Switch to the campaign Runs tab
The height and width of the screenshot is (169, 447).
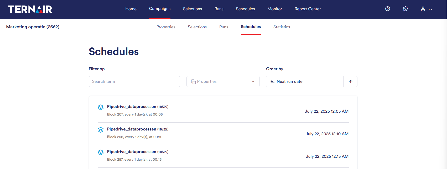click(224, 27)
